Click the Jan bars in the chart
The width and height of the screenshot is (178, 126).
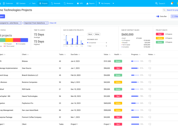click(x=77, y=40)
